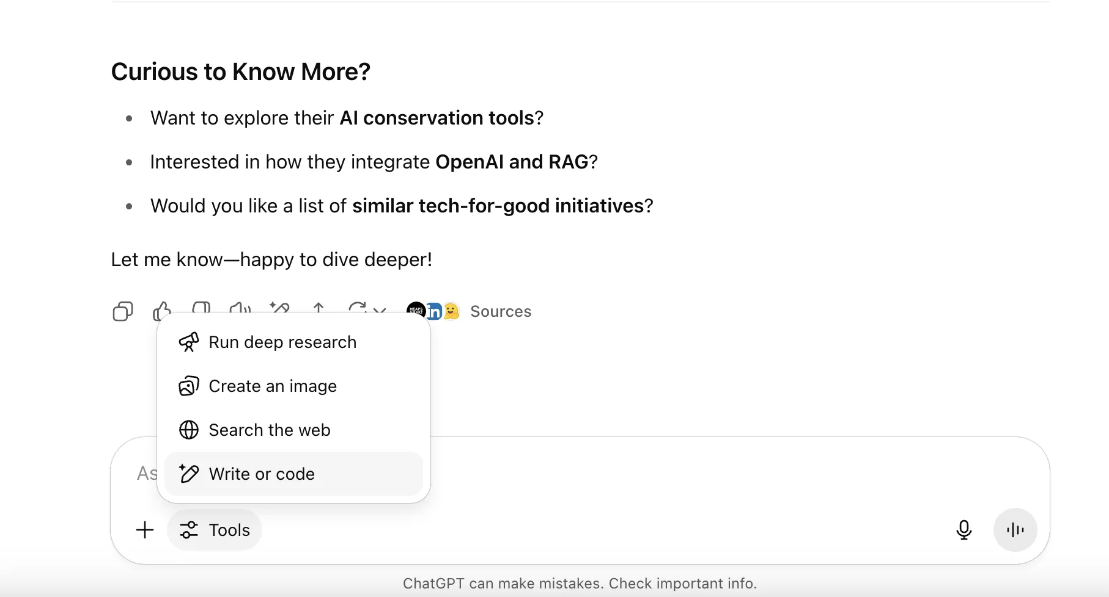
Task: Choose Write or code from the menu
Action: click(293, 474)
